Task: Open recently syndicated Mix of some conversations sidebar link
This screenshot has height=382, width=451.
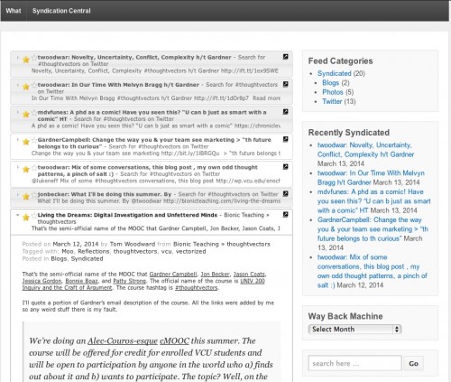Action: click(x=373, y=271)
